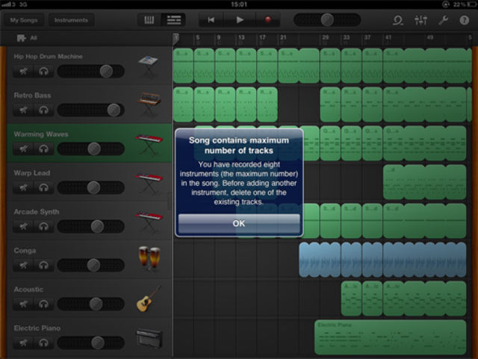Adjust the Arcade Synth volume slider
This screenshot has width=478, height=359.
[x=91, y=226]
